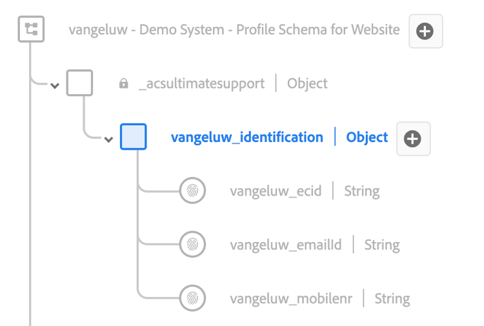Viewport: 484px width, 326px height.
Task: Collapse the vangeluw_identification node chevron
Action: click(x=108, y=139)
